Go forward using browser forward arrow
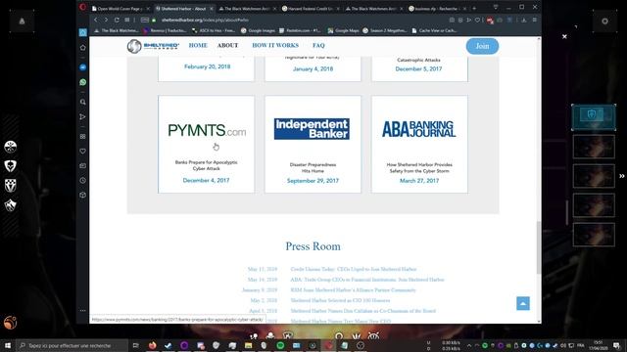 click(106, 20)
